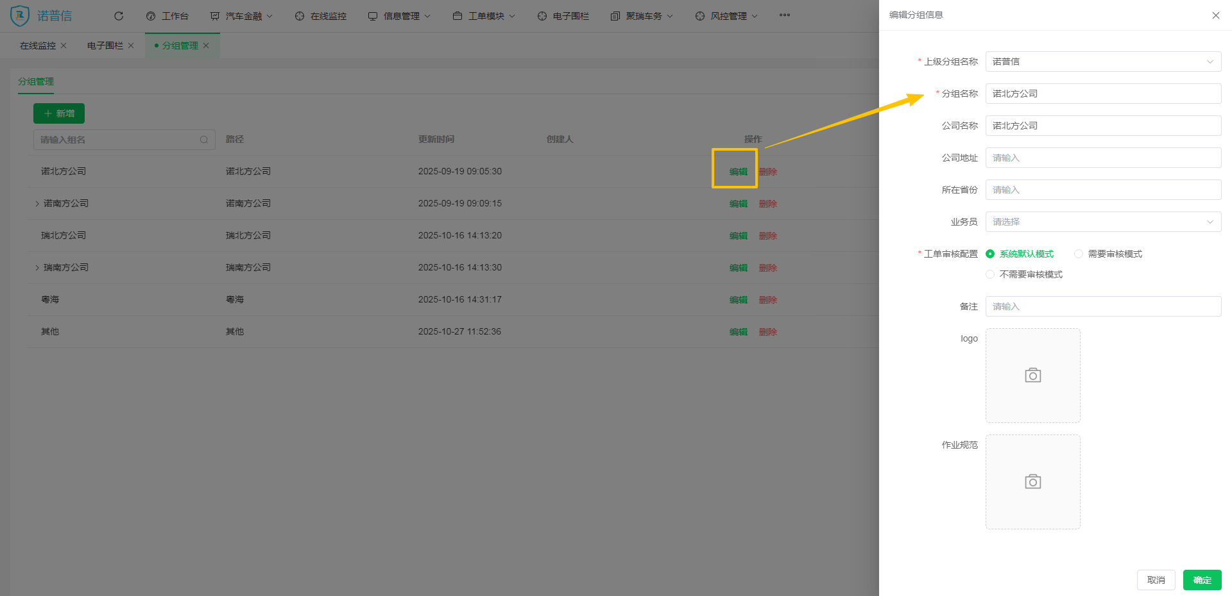Viewport: 1232px width, 596px height.
Task: Select 不需要审核模式 radio option
Action: (990, 274)
